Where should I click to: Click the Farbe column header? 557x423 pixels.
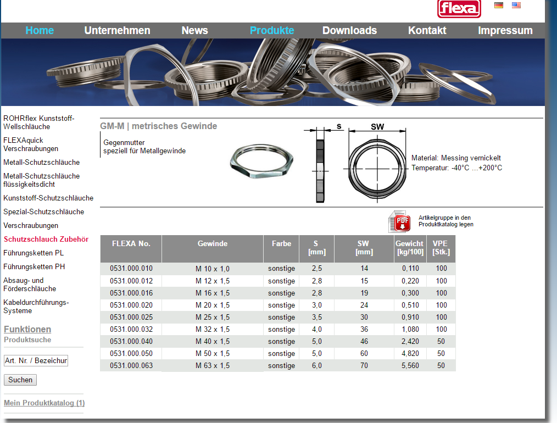click(x=281, y=249)
